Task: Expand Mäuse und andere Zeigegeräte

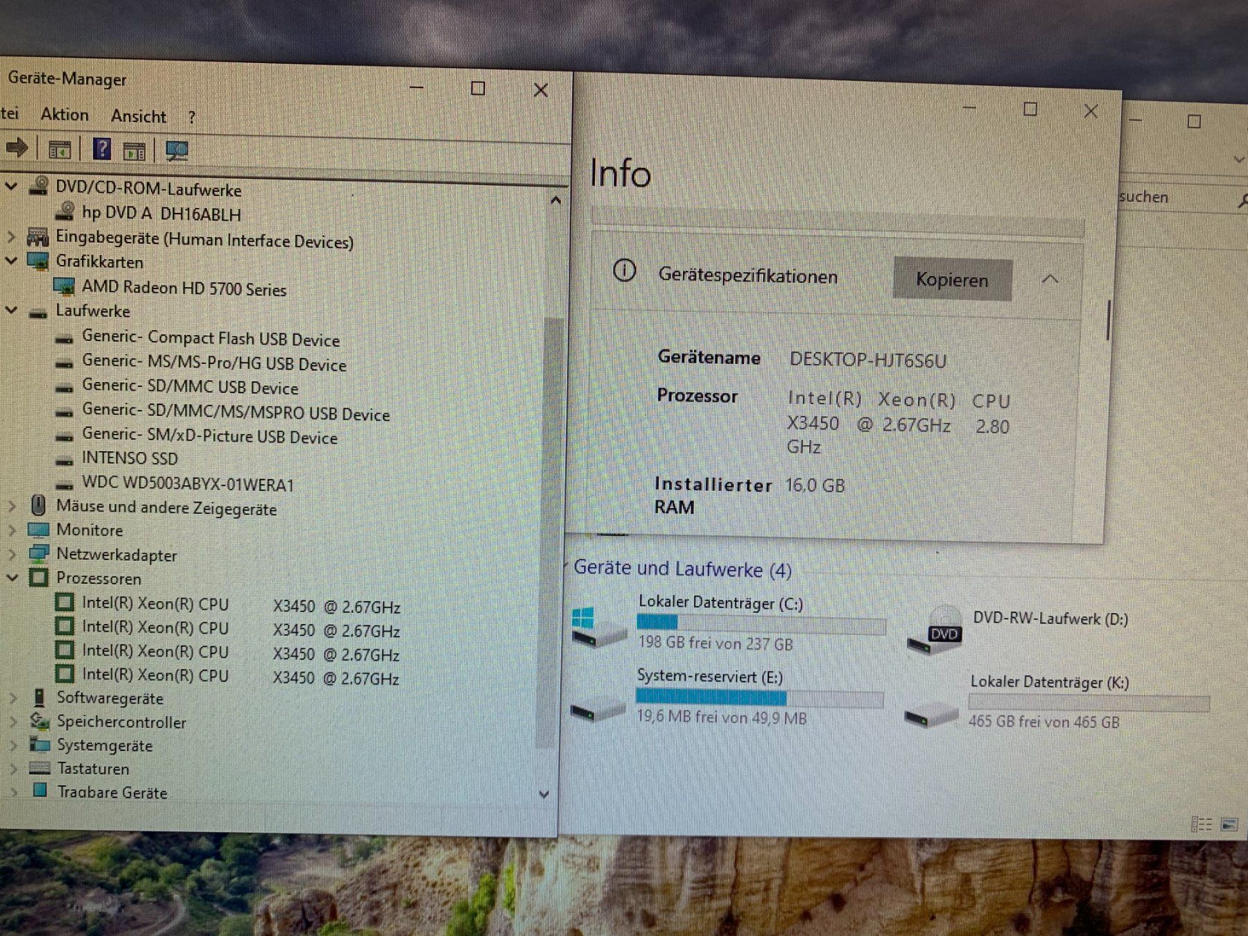Action: 12,506
